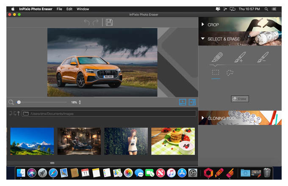Open the File menu
The image size is (288, 186).
click(59, 9)
